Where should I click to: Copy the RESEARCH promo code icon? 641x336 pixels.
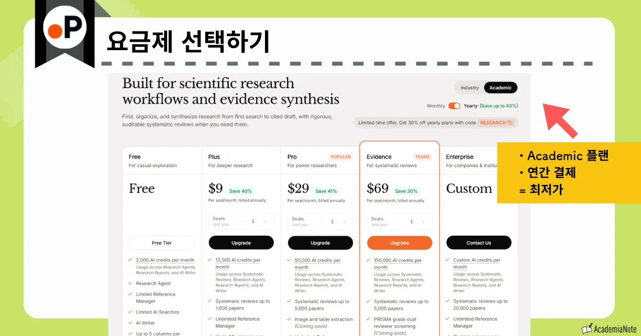pyautogui.click(x=510, y=123)
